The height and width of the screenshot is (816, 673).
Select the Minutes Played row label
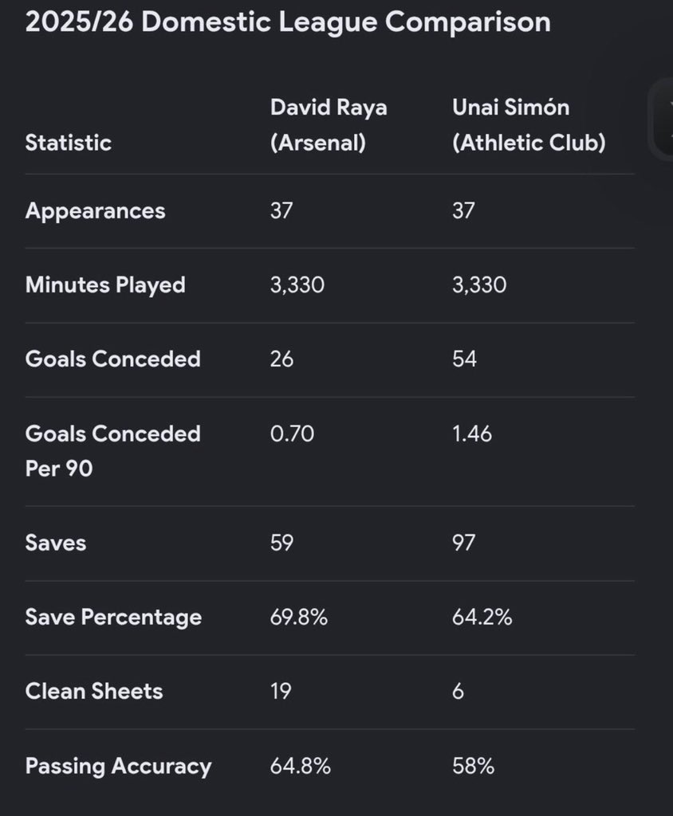click(x=105, y=285)
